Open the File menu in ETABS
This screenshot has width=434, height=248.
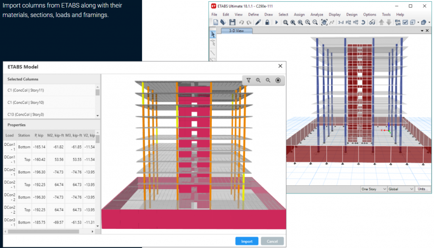[x=214, y=14]
